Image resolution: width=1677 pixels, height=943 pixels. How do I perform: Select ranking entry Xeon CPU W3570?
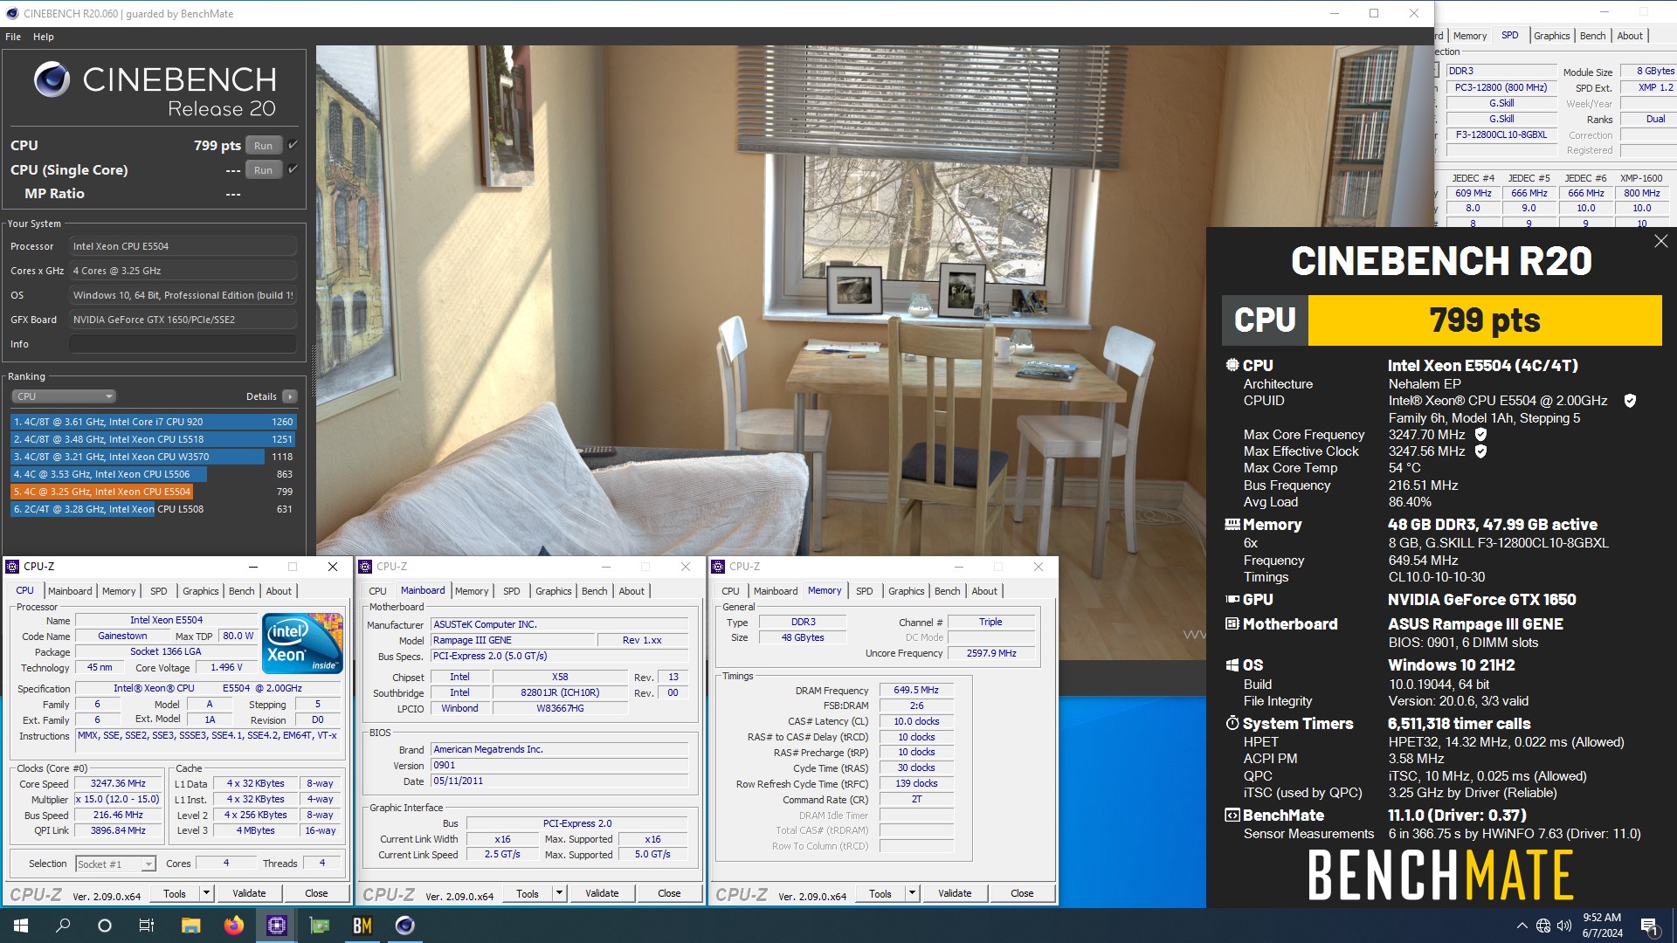pos(154,457)
